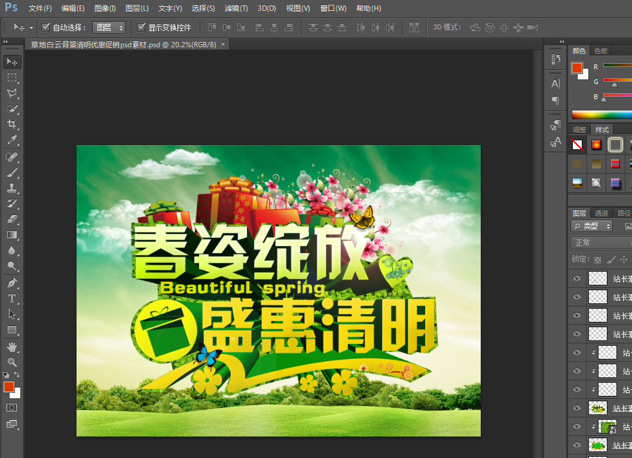Screen dimensions: 632x458
Task: Select the Polygonal Lasso tool
Action: point(12,93)
